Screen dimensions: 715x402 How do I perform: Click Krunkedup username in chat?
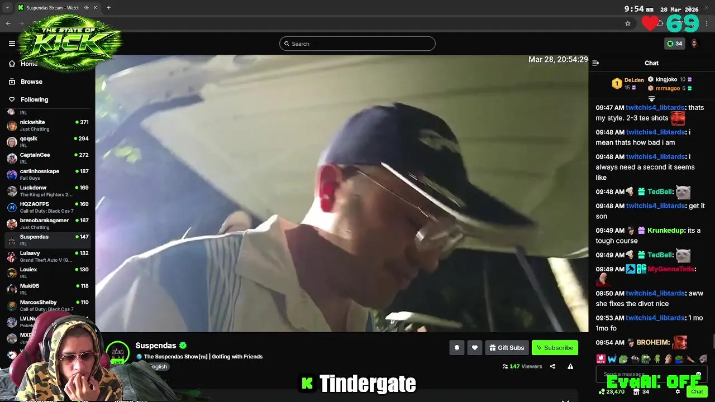point(666,231)
